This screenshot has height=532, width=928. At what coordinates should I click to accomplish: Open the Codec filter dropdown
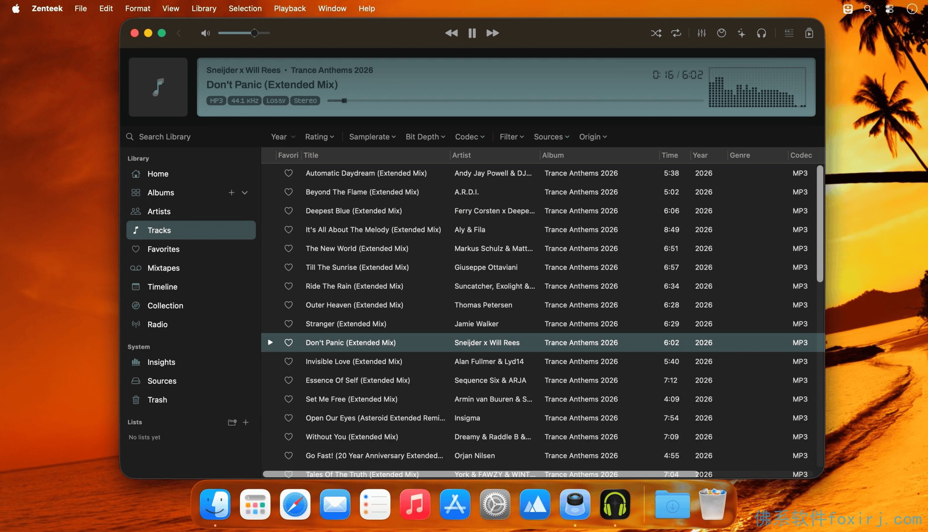470,137
